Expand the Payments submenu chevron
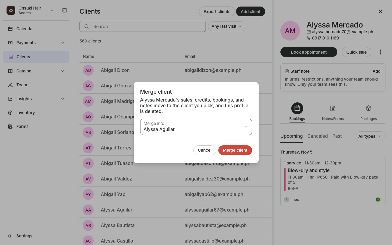The width and height of the screenshot is (392, 245). tap(63, 43)
